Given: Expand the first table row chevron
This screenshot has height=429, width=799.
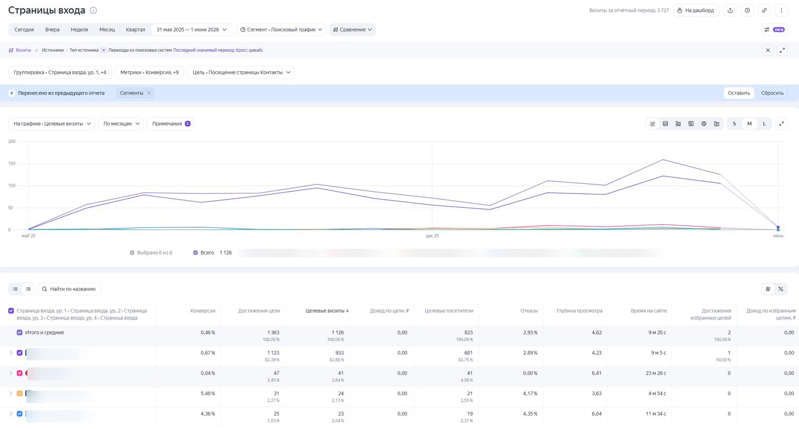Looking at the screenshot, I should coord(11,353).
